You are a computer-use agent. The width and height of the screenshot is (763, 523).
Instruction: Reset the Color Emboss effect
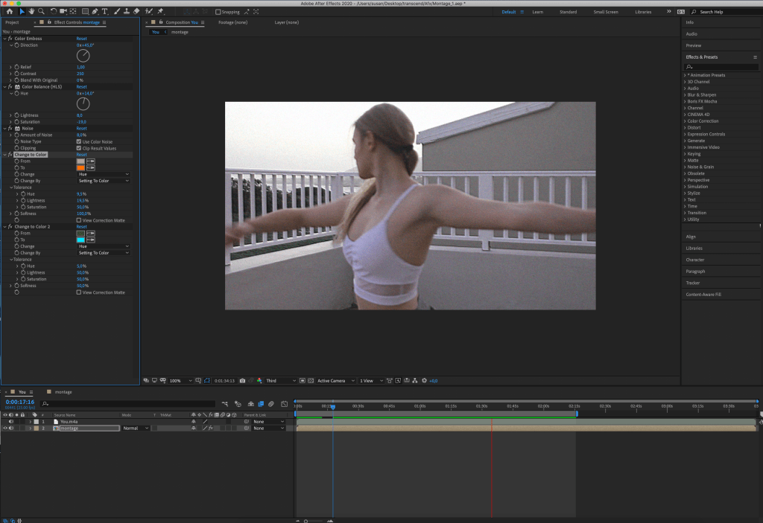pos(81,39)
